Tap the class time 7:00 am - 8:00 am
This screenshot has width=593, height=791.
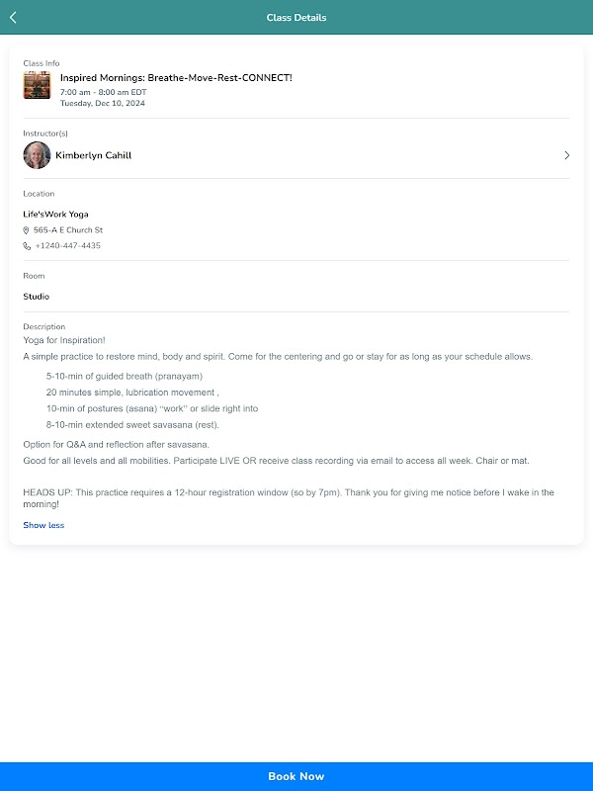[x=104, y=92]
